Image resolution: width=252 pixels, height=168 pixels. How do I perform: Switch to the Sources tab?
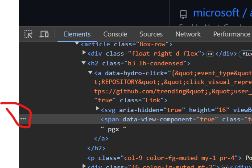pos(151,34)
